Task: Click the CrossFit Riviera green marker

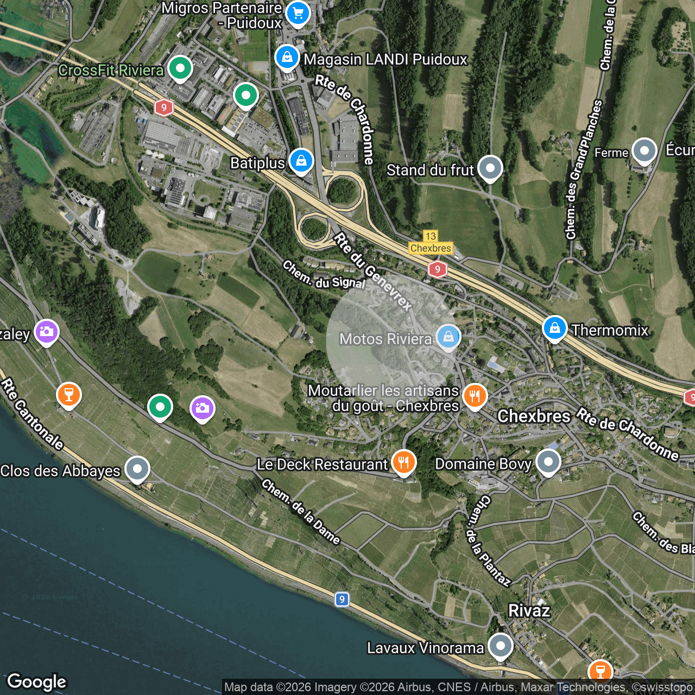Action: pyautogui.click(x=180, y=68)
